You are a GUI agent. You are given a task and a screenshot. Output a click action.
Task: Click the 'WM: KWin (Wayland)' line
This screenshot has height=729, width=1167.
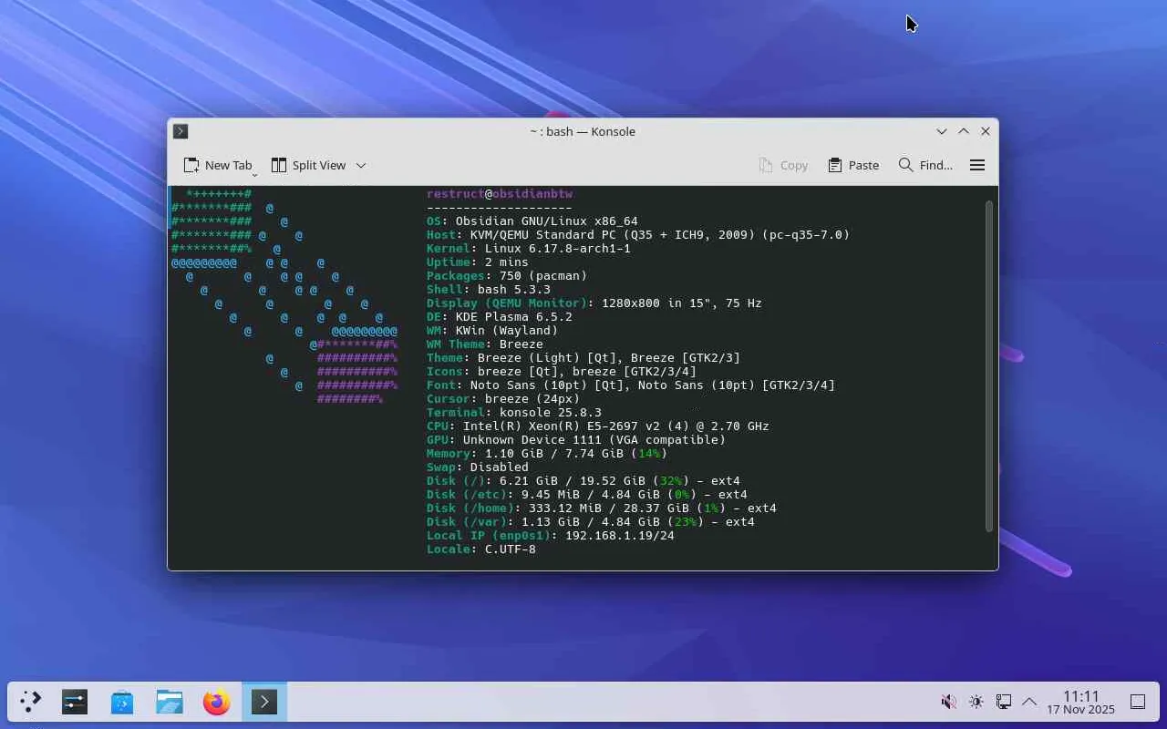pyautogui.click(x=492, y=330)
